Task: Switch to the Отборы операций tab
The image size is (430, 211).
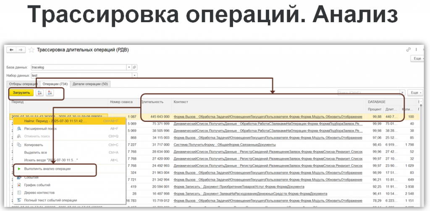Action: tap(23, 84)
